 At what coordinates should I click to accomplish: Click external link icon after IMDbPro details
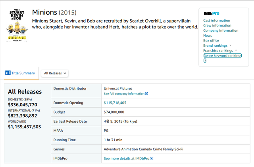pyautogui.click(x=151, y=159)
